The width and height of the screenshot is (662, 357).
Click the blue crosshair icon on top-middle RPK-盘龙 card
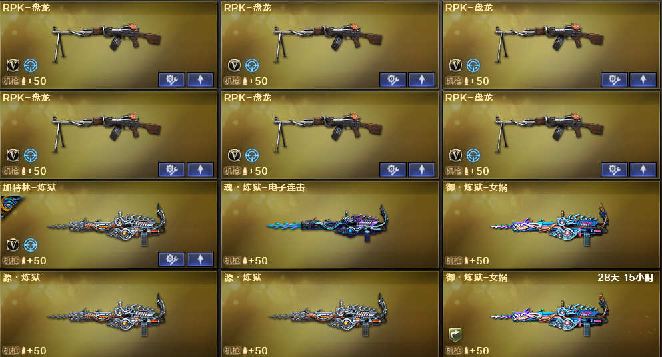252,65
